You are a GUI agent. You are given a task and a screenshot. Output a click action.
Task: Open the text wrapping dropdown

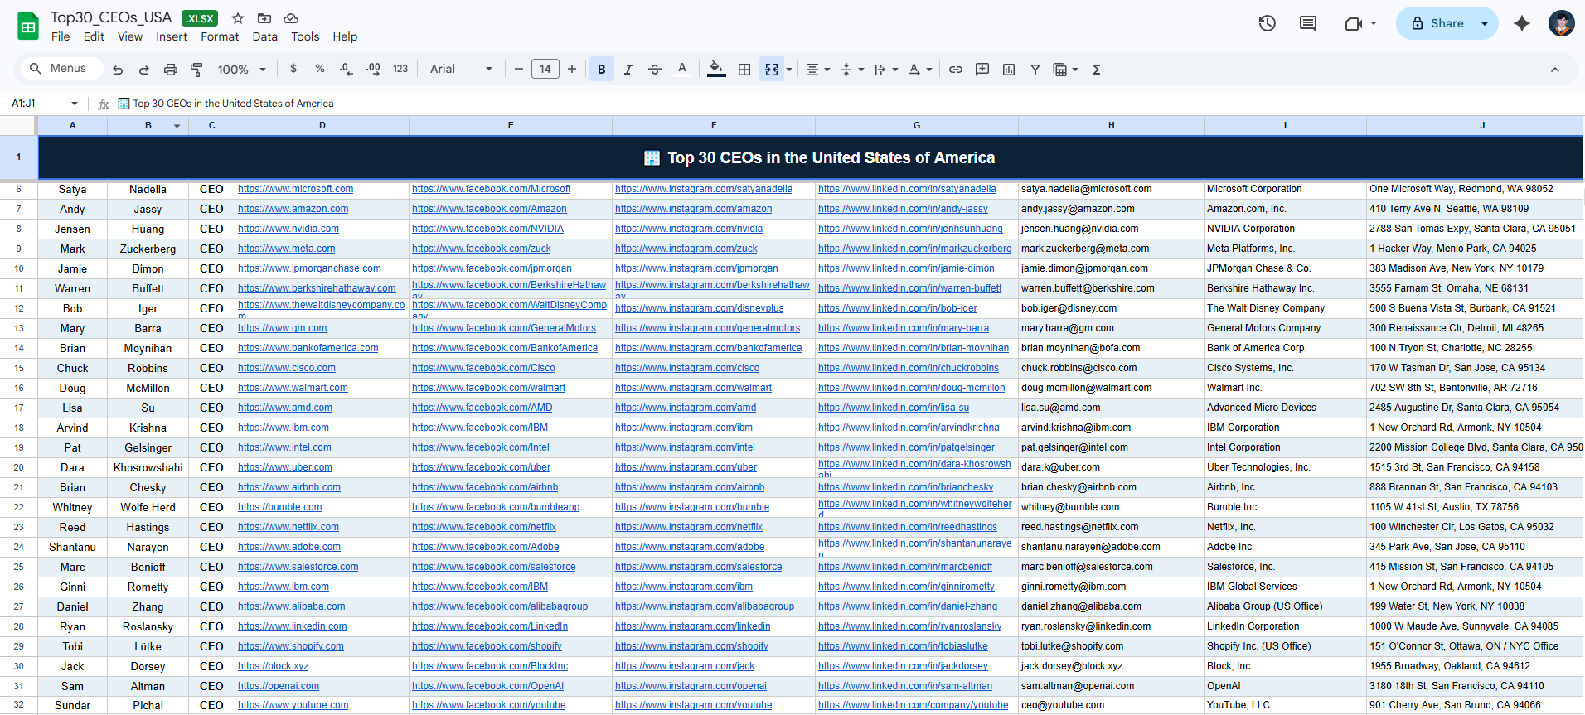tap(886, 70)
